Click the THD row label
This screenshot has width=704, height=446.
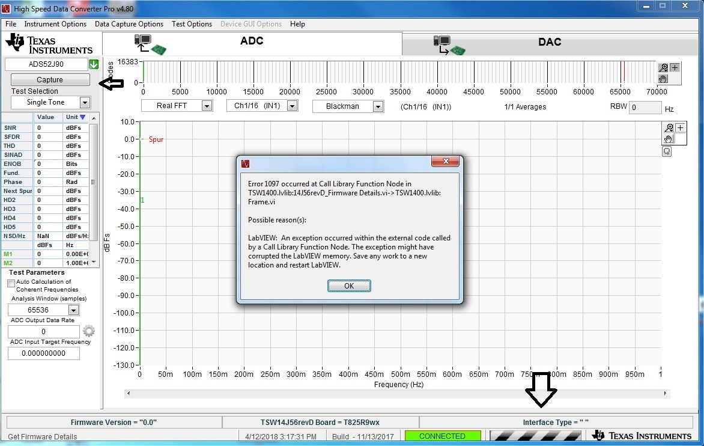pyautogui.click(x=17, y=146)
